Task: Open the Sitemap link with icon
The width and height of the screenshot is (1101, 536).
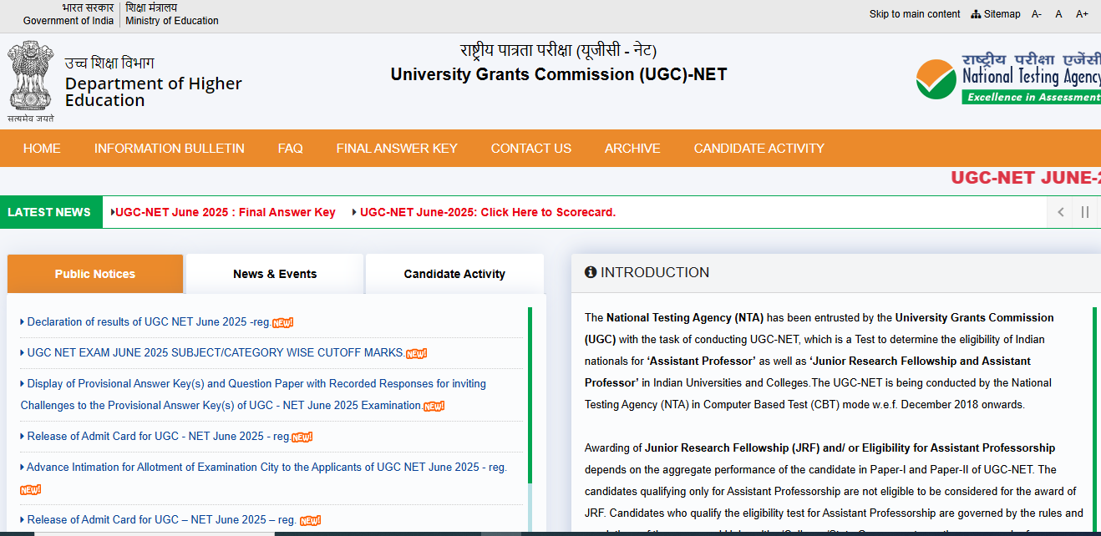Action: pos(996,14)
